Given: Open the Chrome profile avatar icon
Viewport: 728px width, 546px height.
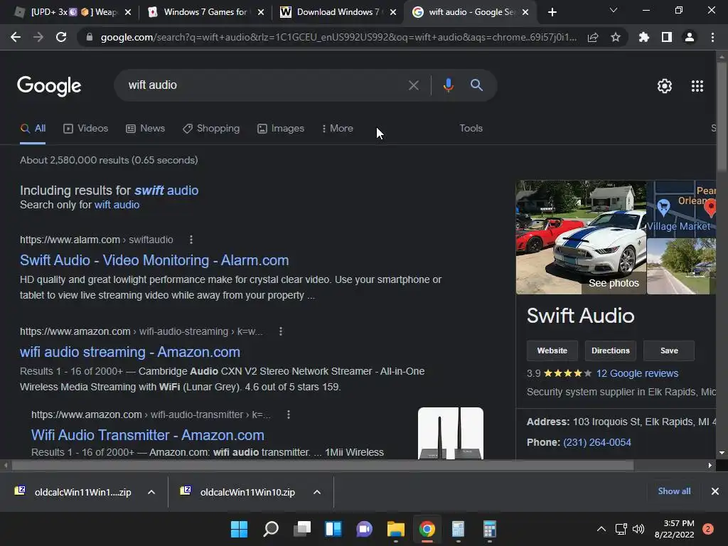Looking at the screenshot, I should click(690, 37).
